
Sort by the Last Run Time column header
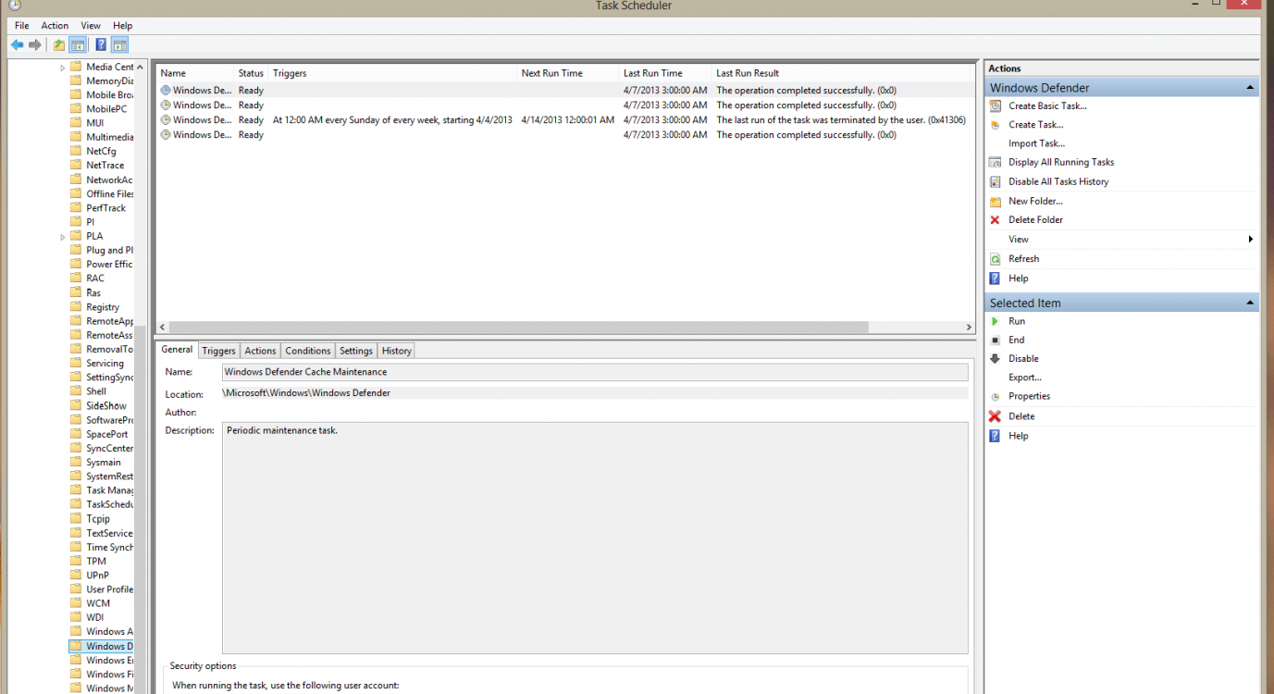coord(664,73)
